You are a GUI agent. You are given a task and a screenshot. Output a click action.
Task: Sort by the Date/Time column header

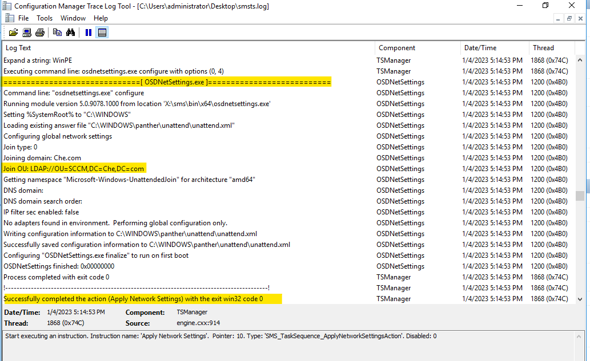pyautogui.click(x=495, y=48)
